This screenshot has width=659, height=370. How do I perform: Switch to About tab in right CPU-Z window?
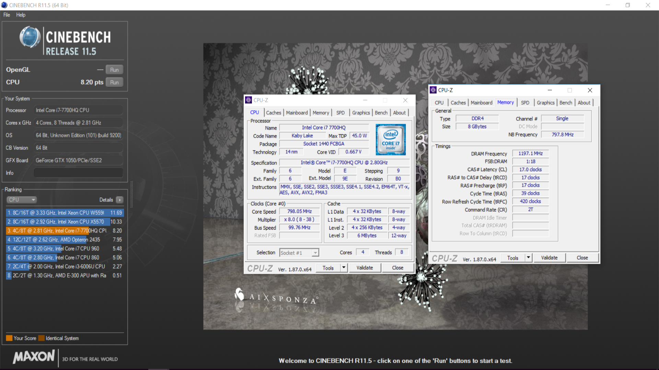coord(584,103)
